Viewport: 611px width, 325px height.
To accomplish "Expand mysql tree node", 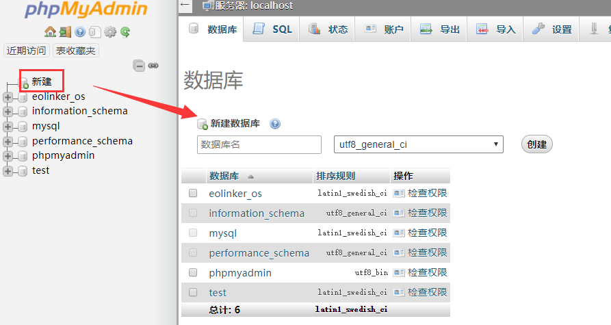I will click(8, 127).
